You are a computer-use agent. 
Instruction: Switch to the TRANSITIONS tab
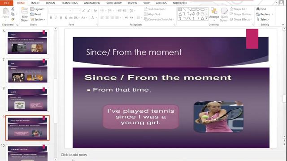[70, 3]
